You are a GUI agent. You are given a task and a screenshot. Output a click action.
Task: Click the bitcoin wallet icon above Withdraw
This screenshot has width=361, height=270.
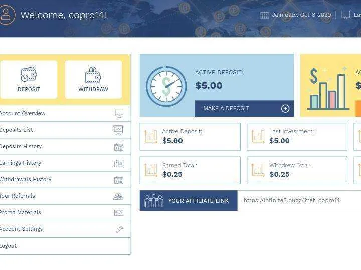click(x=93, y=75)
